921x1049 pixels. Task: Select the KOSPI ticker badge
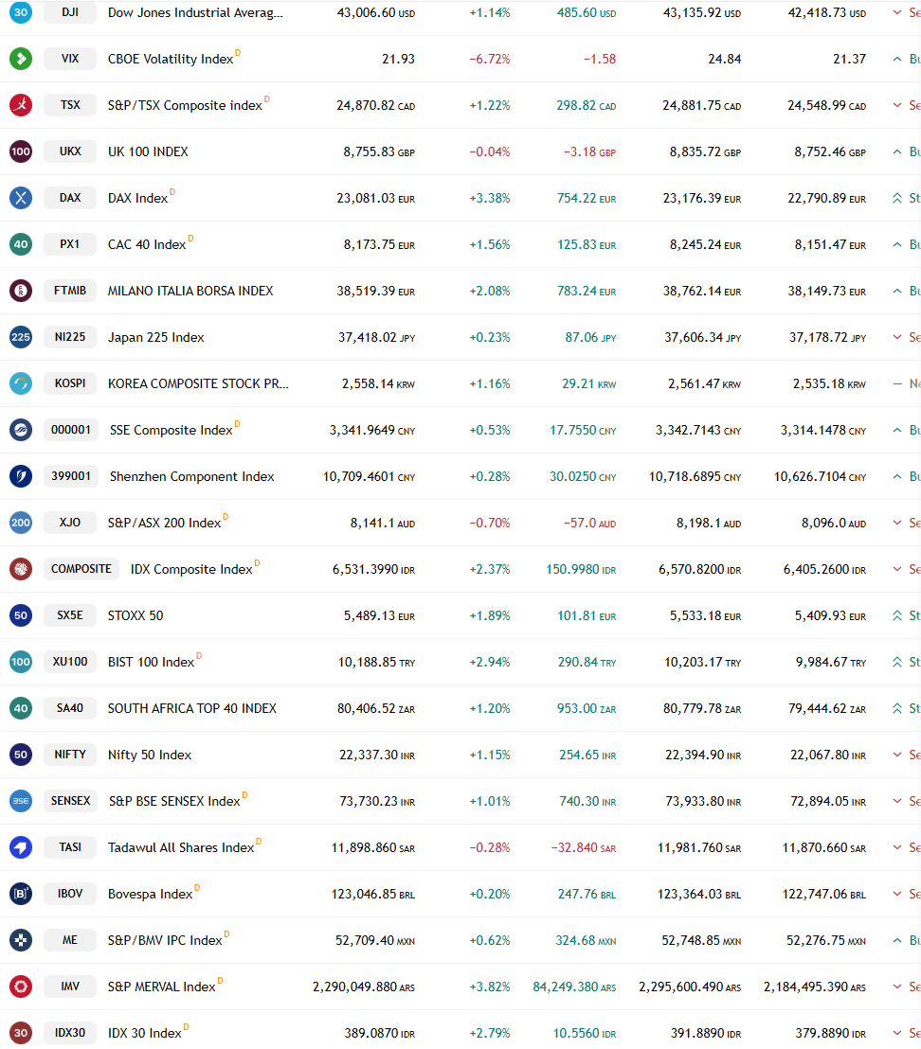(x=70, y=383)
